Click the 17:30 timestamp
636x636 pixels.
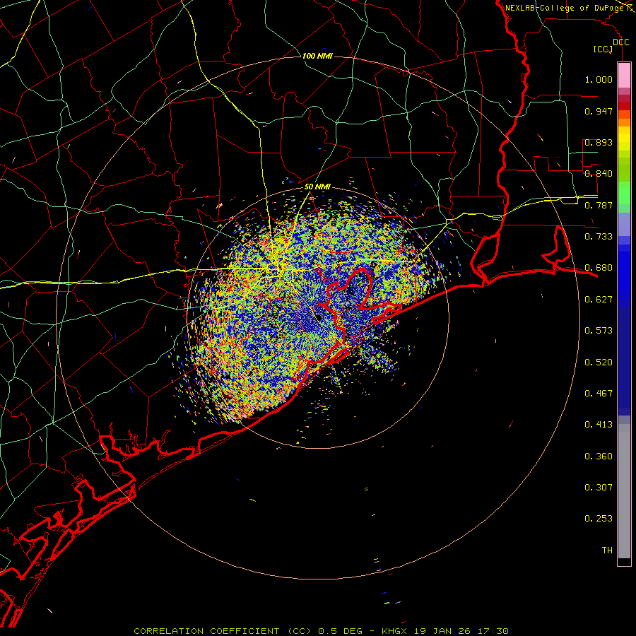coord(493,631)
